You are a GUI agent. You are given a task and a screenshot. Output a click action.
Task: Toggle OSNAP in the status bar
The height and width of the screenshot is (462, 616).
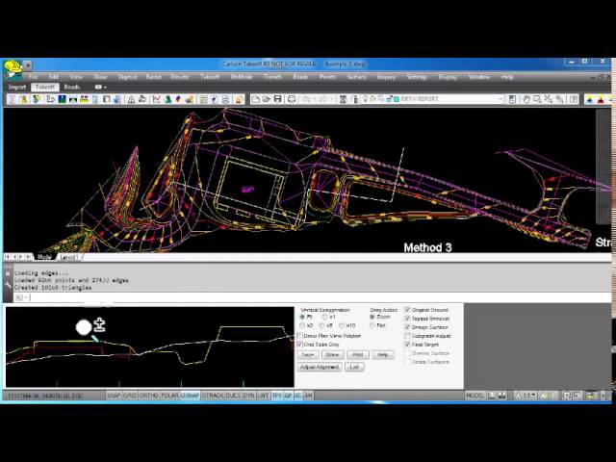pyautogui.click(x=190, y=396)
